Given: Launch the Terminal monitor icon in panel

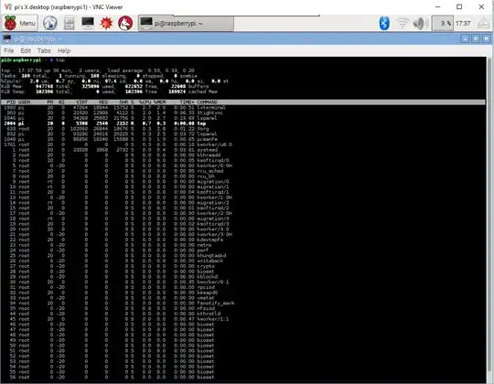Looking at the screenshot, I should [x=88, y=23].
